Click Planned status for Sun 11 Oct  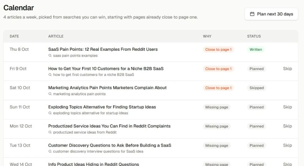click(x=256, y=107)
